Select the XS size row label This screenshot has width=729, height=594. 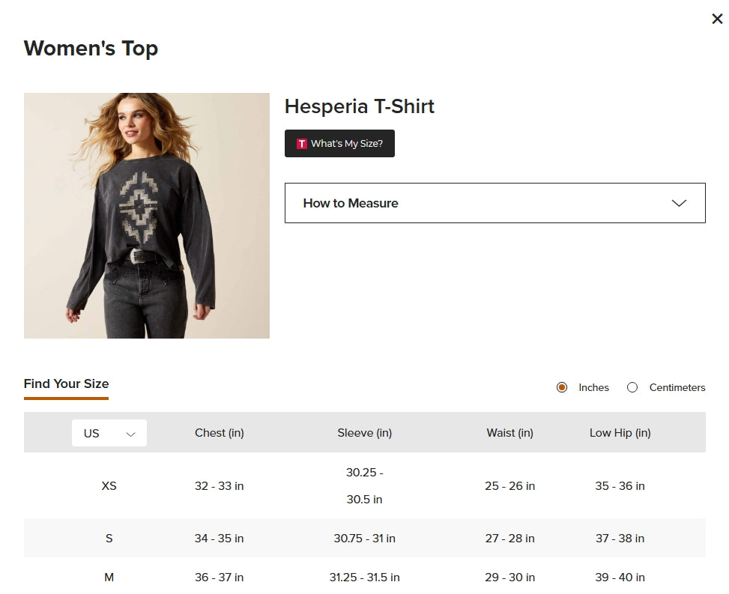109,486
